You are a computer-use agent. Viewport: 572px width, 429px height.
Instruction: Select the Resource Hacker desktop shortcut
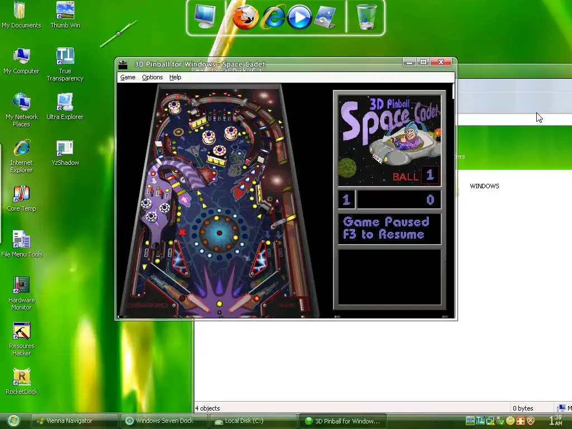coord(22,339)
